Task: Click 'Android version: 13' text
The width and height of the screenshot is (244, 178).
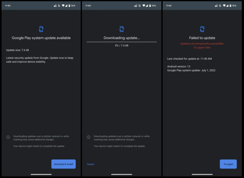Action: click(179, 66)
